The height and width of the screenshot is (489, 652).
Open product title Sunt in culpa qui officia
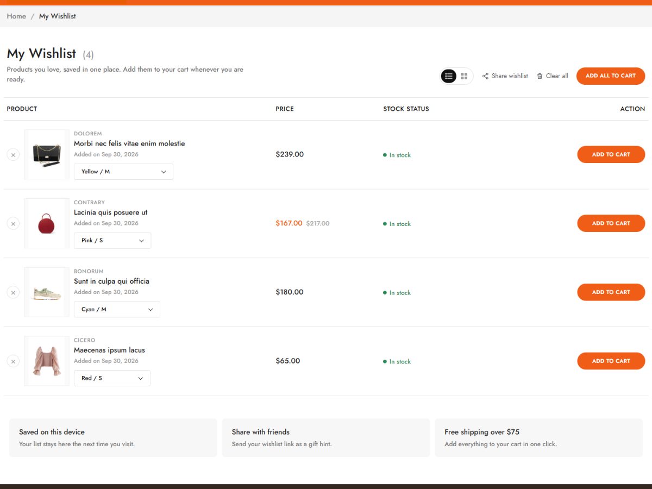click(x=111, y=281)
